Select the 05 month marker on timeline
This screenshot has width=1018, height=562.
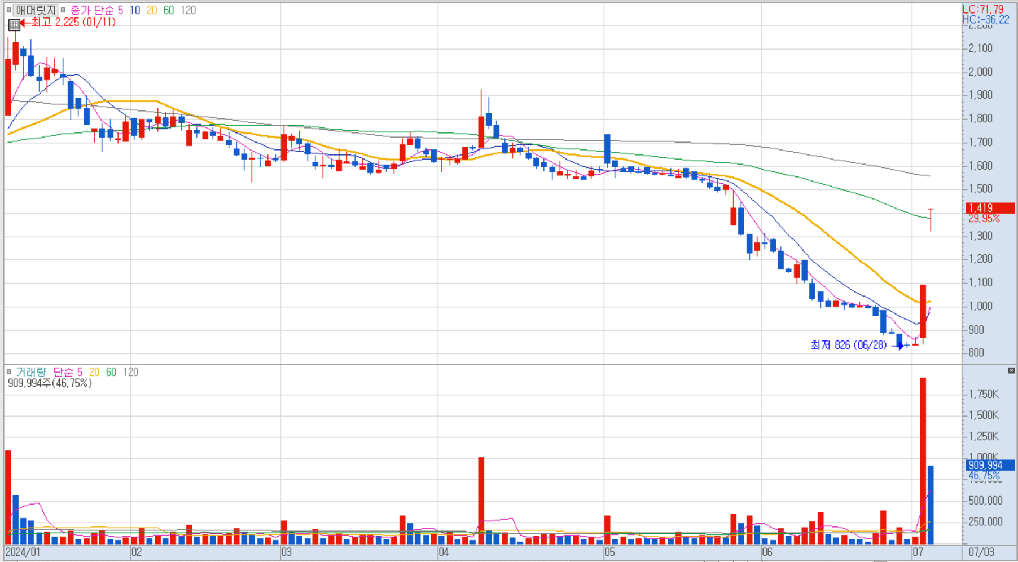pyautogui.click(x=610, y=552)
